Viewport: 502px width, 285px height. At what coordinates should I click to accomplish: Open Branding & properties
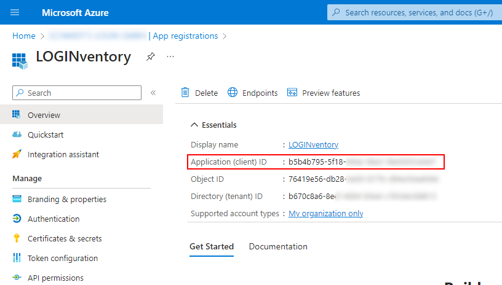(67, 200)
